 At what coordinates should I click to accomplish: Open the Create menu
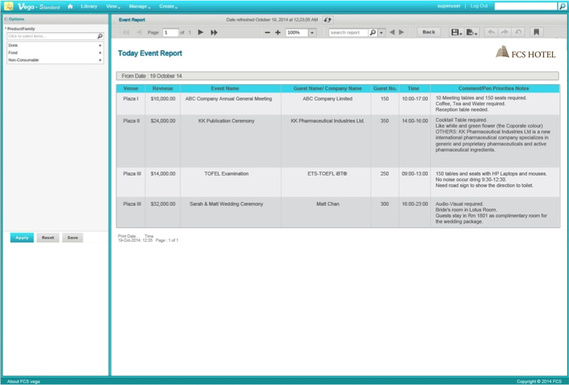tap(168, 6)
